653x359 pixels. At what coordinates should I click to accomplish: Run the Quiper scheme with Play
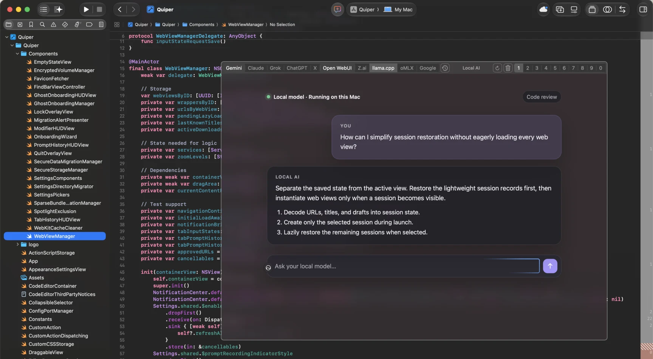[x=86, y=9]
